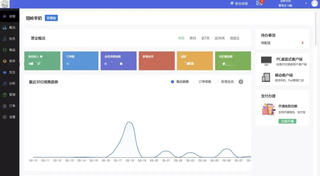320x176 pixels.
Task: Click the green 综合收入 card
Action: tap(42, 61)
